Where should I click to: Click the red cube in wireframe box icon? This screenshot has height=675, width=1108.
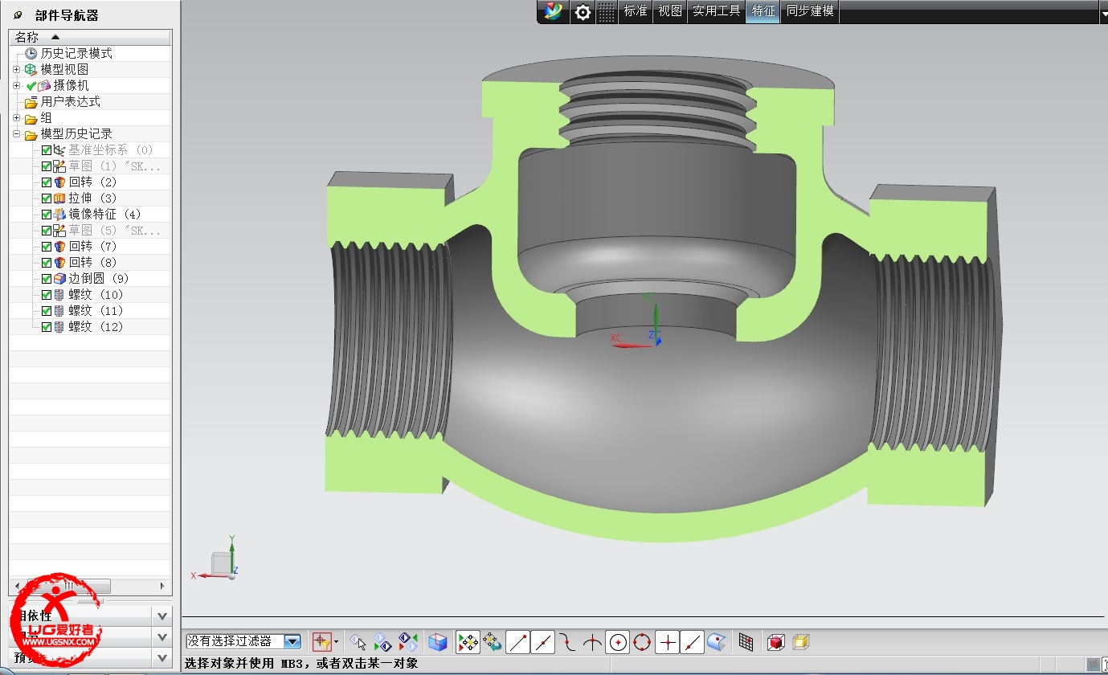point(776,642)
